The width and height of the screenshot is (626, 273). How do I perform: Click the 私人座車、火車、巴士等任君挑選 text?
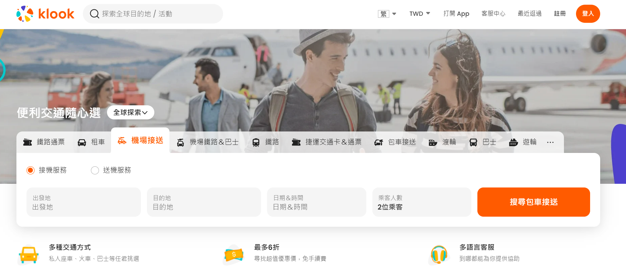(x=94, y=259)
